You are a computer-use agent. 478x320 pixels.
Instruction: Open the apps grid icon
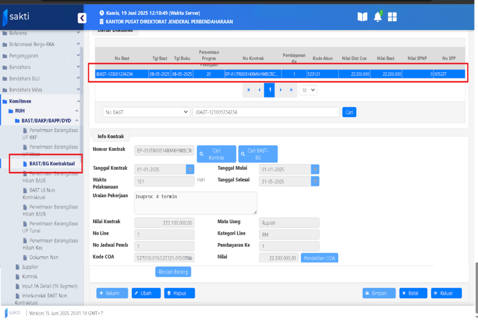click(x=393, y=17)
